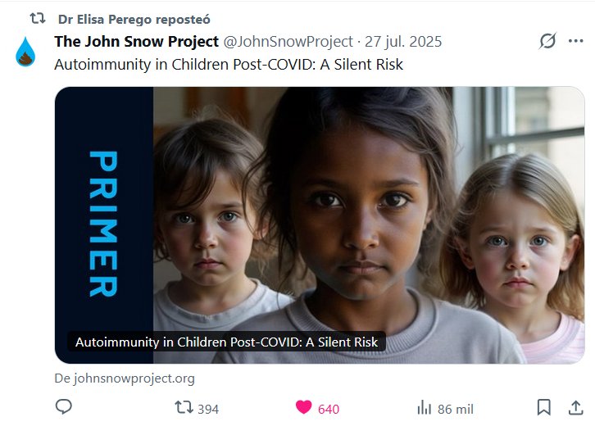
Task: Click the card caption overlay label
Action: click(226, 342)
